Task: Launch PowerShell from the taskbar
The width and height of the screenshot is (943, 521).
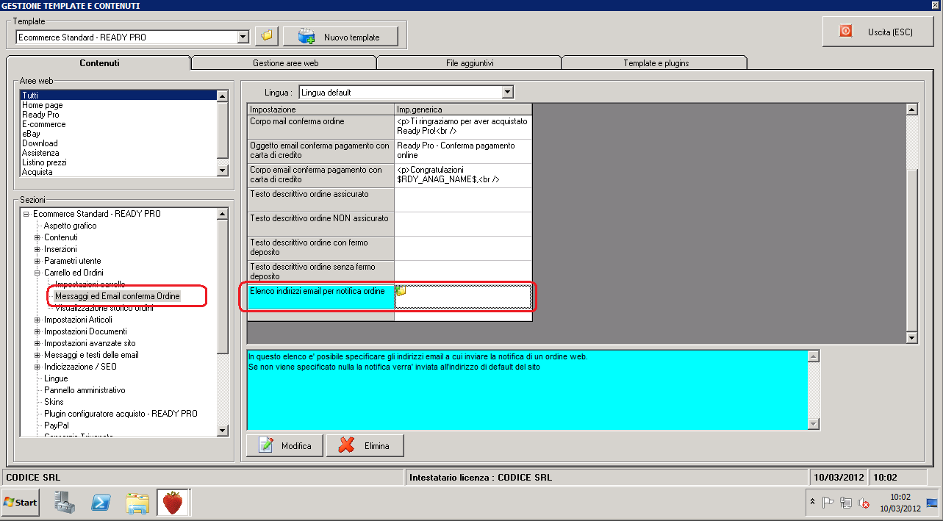Action: pyautogui.click(x=101, y=503)
